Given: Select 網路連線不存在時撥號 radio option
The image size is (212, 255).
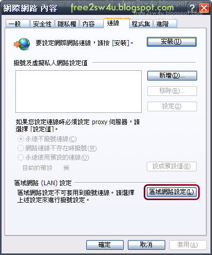Looking at the screenshot, I should (21, 148).
